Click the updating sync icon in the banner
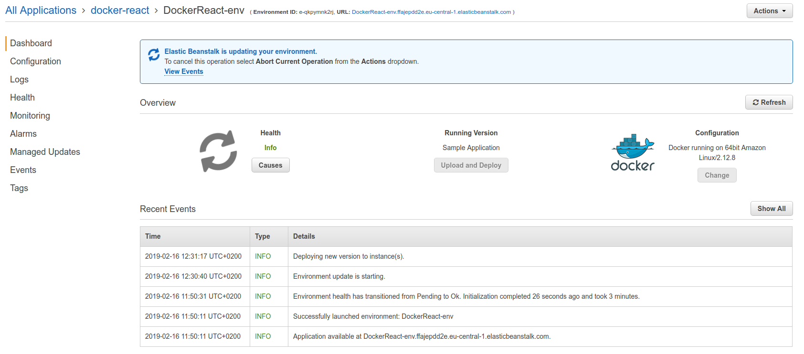Image resolution: width=804 pixels, height=354 pixels. click(154, 55)
